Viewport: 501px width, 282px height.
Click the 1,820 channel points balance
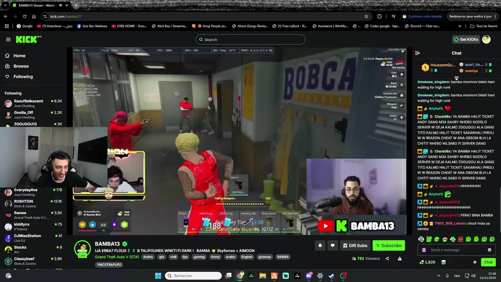[427, 262]
